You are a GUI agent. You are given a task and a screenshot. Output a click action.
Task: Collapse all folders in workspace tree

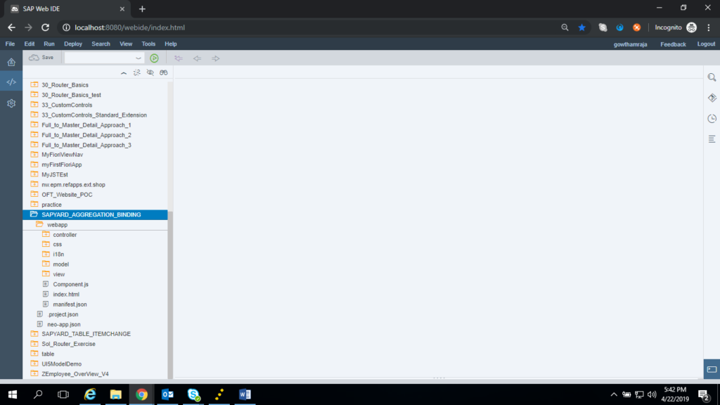tap(124, 72)
